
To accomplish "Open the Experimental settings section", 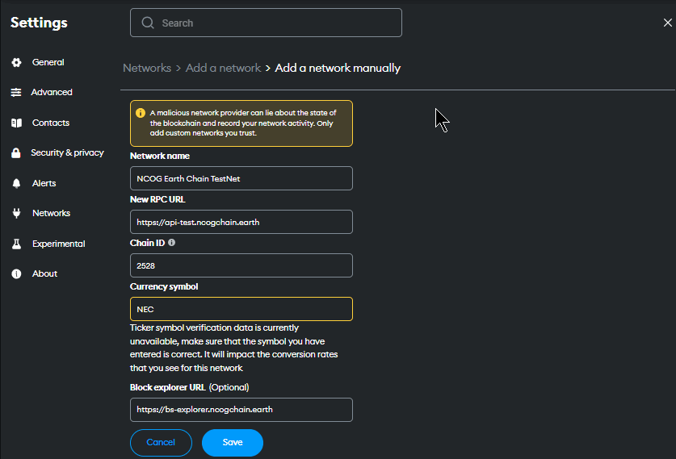I will 58,244.
